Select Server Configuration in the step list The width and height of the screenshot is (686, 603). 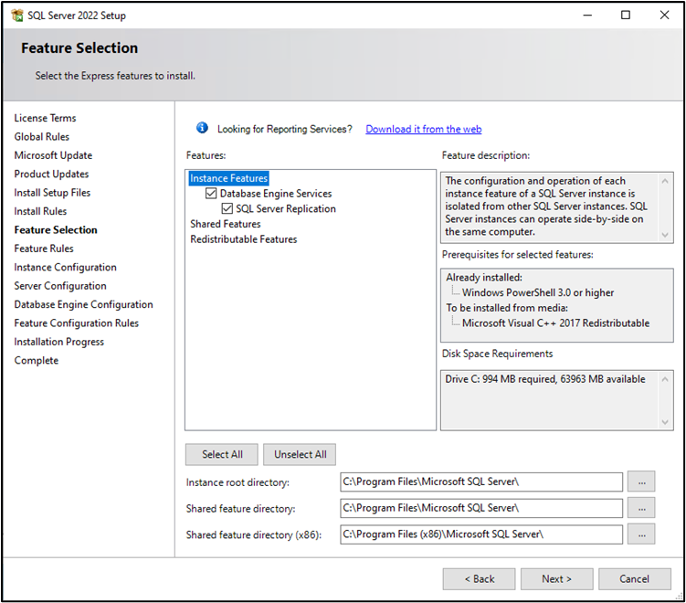click(x=60, y=286)
